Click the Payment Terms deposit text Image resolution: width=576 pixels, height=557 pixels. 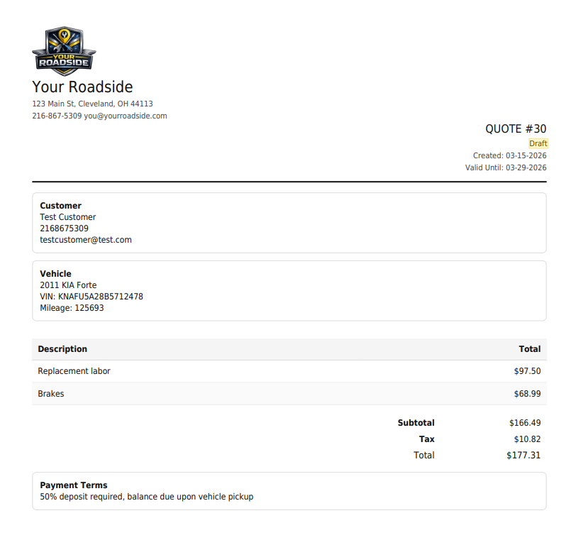tap(146, 497)
